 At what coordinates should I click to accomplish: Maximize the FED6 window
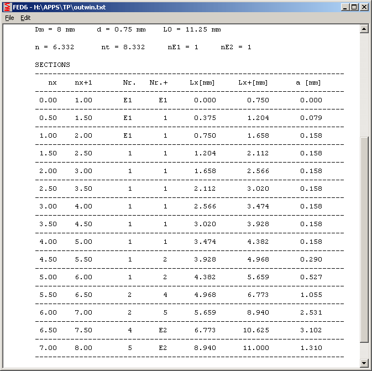pos(354,7)
